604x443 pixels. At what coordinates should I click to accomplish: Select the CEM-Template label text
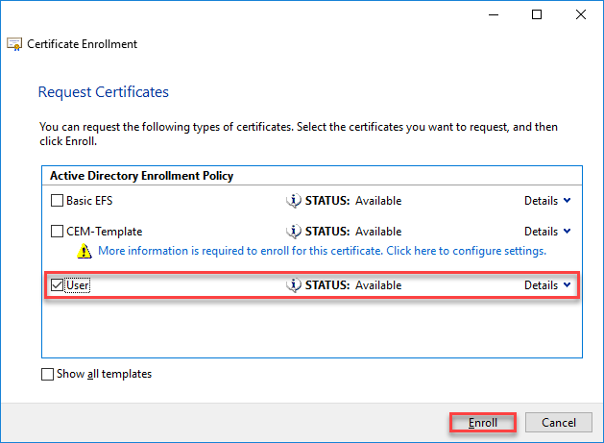coord(103,232)
